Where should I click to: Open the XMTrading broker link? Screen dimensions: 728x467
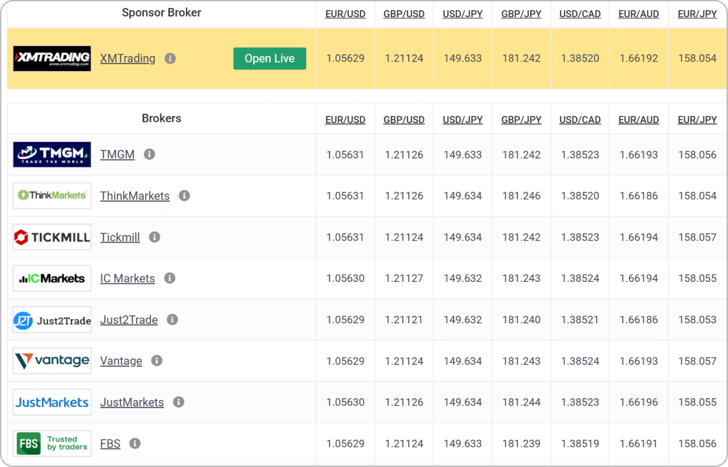[128, 58]
